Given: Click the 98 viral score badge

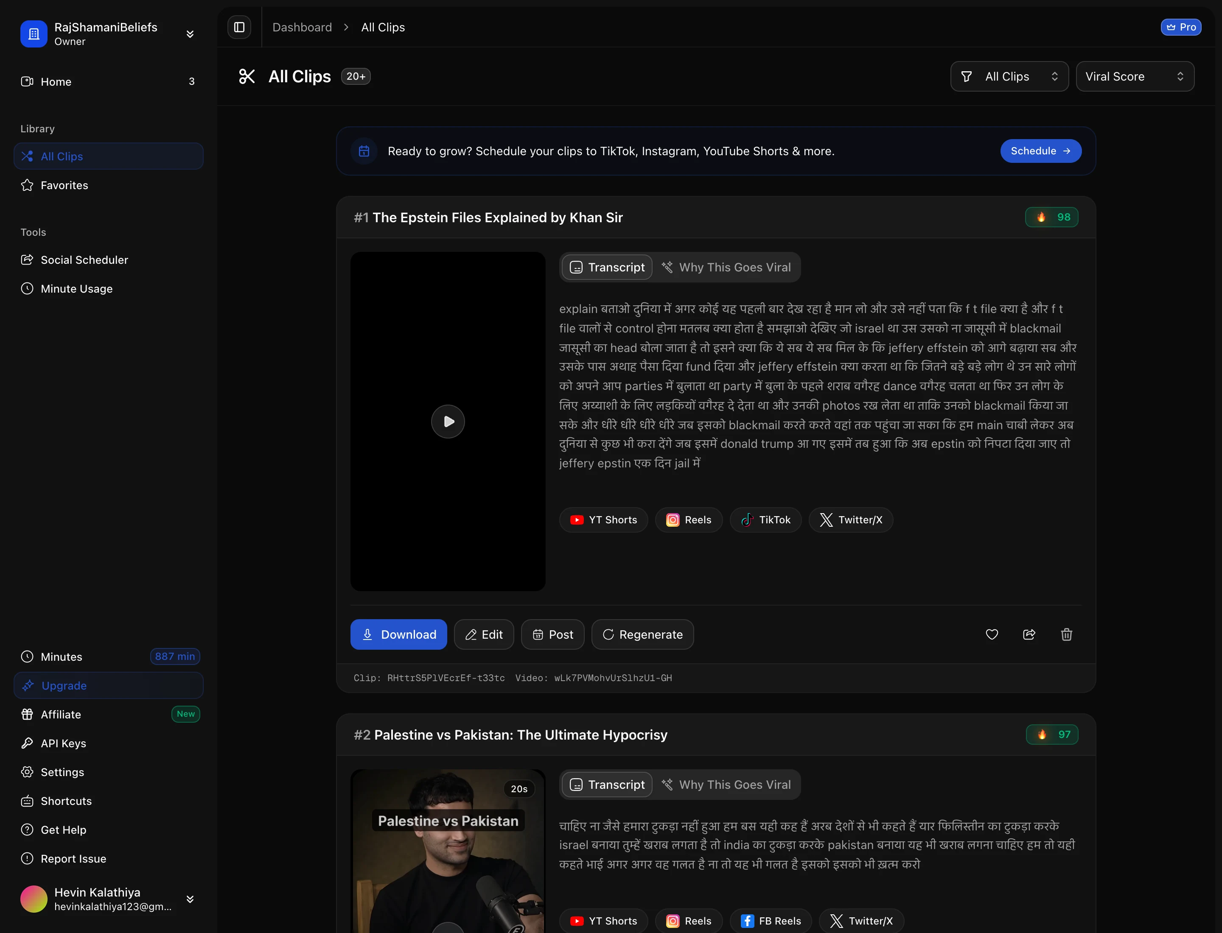Looking at the screenshot, I should 1051,217.
